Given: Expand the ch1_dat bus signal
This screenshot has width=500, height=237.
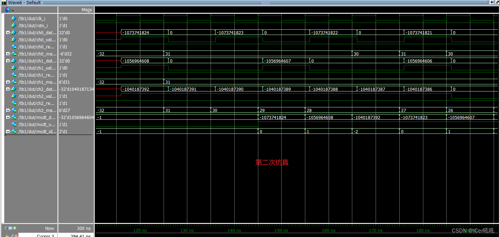Looking at the screenshot, I should coord(8,61).
